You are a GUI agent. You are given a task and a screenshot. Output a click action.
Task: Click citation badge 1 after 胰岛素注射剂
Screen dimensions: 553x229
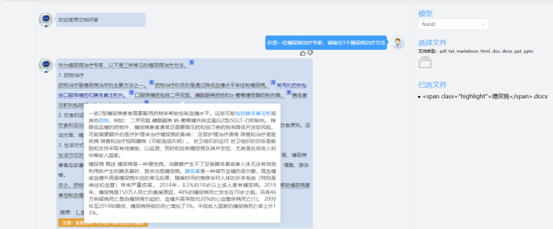pos(131,92)
